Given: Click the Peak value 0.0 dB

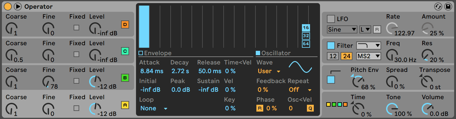Looking at the screenshot, I should coord(181,90).
